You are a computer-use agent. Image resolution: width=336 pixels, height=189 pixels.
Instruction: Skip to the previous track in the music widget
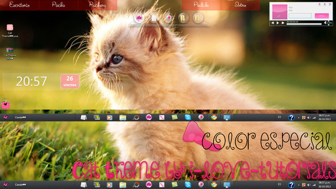[272, 23]
